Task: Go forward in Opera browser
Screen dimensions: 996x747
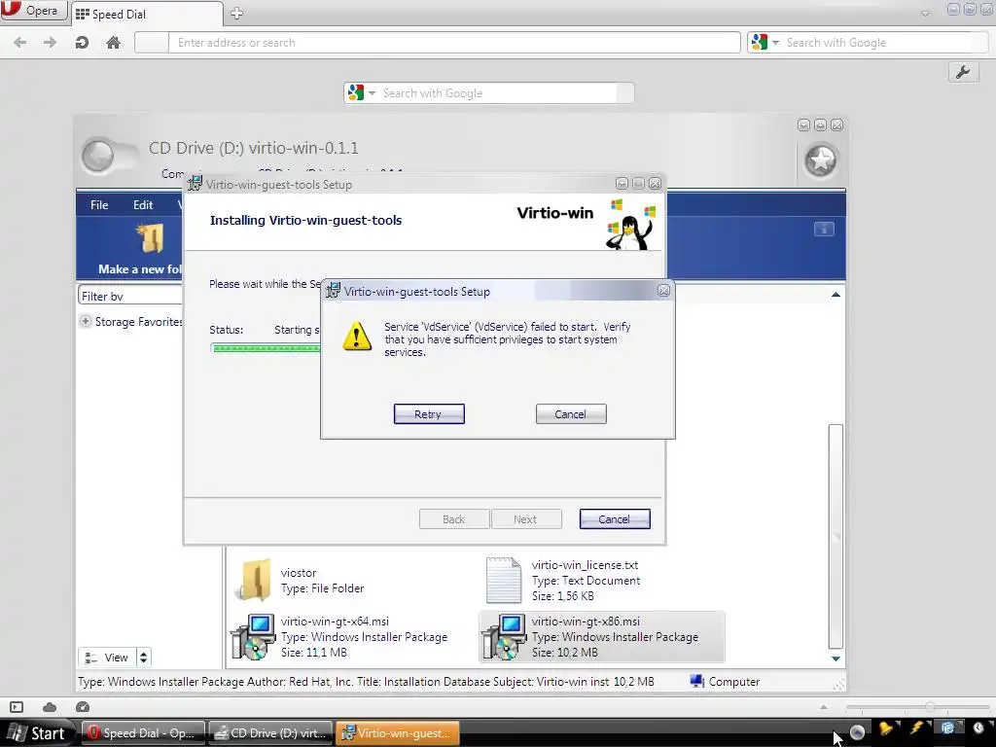Action: click(x=51, y=43)
